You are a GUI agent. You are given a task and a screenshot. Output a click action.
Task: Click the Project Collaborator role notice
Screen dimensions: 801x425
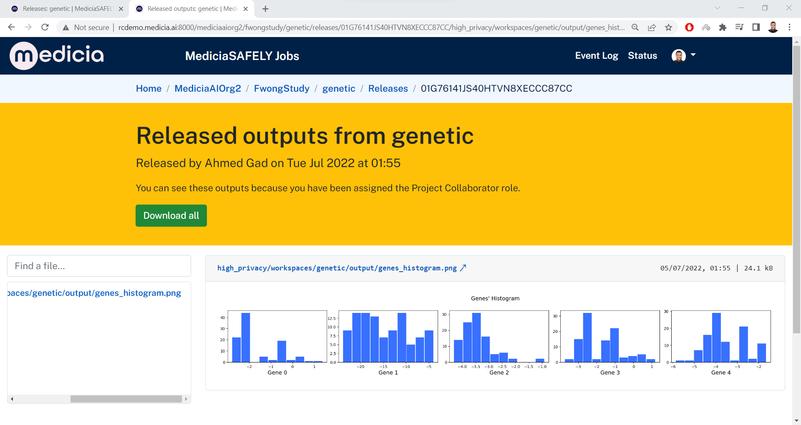[x=328, y=188]
